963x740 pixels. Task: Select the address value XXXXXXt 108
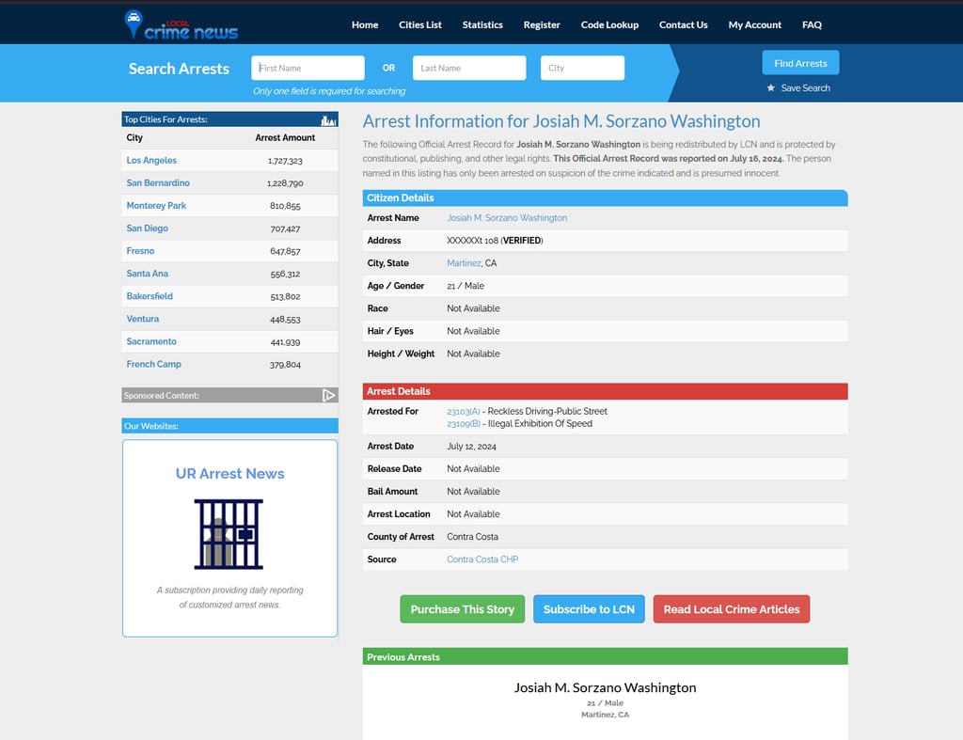click(x=472, y=241)
